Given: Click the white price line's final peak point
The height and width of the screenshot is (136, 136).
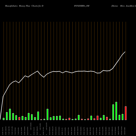Looking at the screenshot, I should tap(125, 52).
